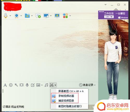Choose 屏幕截图 Ctrl + Alt + A
This screenshot has height=112, width=130.
click(69, 91)
